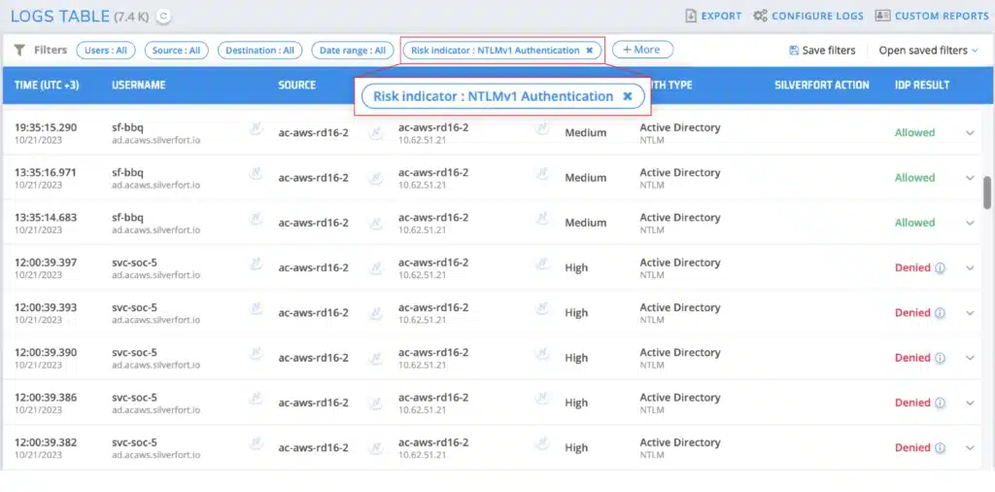The width and height of the screenshot is (995, 492).
Task: Click the faint icon before High in the 12:00:39.393 row
Action: (542, 310)
